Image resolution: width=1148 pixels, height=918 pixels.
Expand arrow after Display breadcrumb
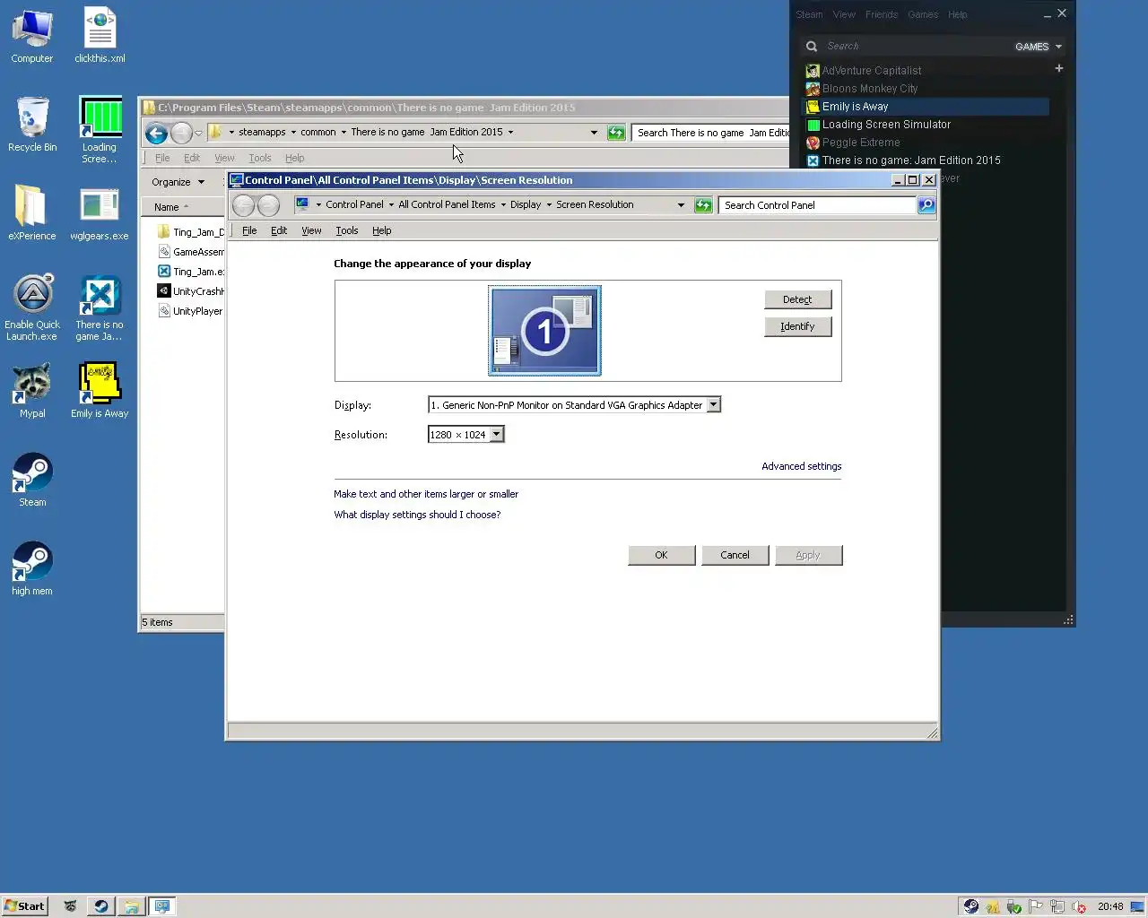(549, 204)
